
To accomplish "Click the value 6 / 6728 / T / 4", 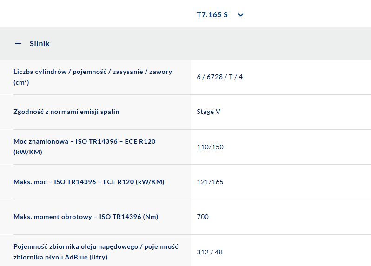I will tap(219, 77).
